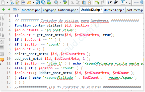
Task: Switch to the functions.php tab
Action: pyautogui.click(x=31, y=10)
